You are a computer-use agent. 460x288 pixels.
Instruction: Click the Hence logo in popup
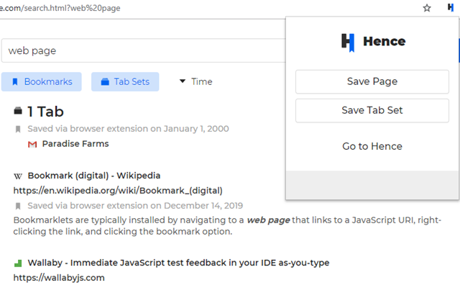point(348,42)
